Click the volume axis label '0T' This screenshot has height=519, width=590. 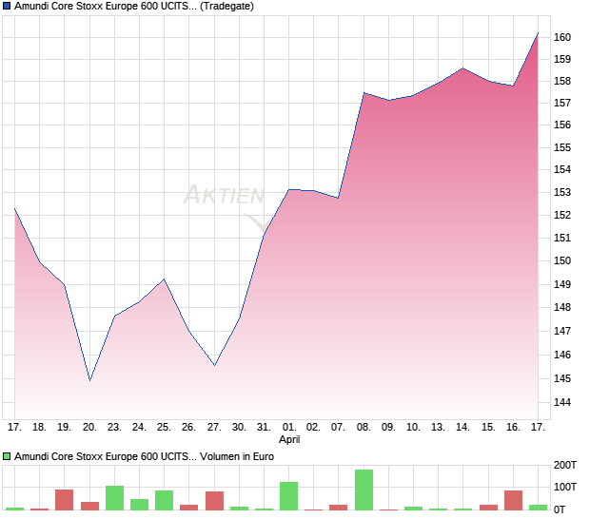[560, 510]
